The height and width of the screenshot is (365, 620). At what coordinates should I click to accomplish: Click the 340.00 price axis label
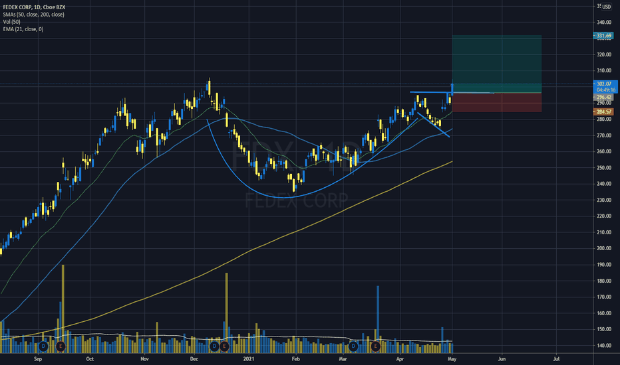point(604,23)
